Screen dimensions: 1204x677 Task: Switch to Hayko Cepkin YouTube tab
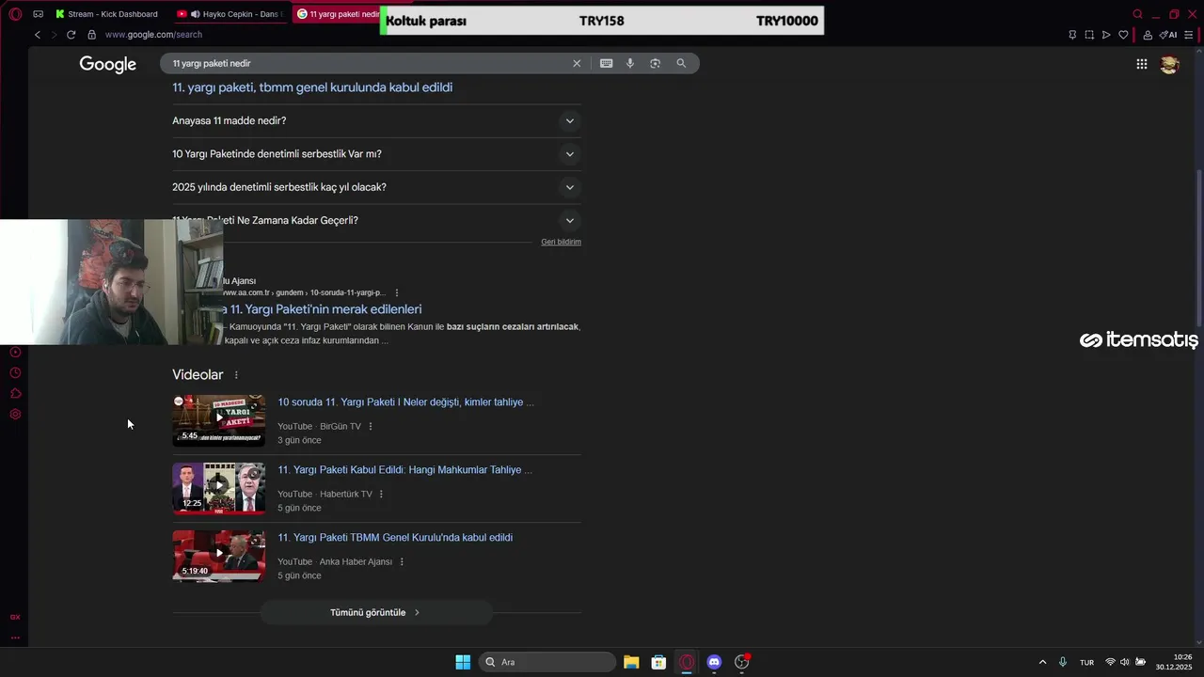pos(230,14)
